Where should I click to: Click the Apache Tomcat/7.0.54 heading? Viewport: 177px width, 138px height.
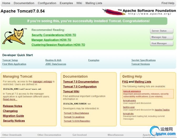[x=23, y=11]
